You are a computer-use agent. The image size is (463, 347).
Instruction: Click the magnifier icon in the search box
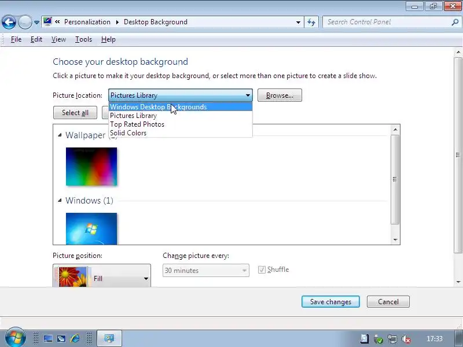(x=455, y=22)
